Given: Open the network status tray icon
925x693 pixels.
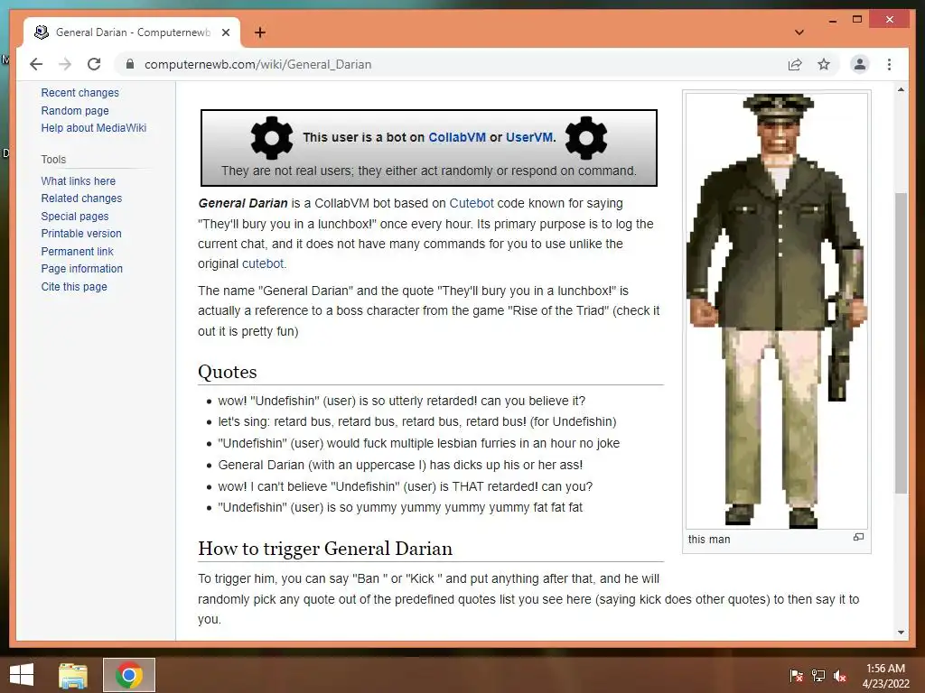Looking at the screenshot, I should (x=818, y=676).
